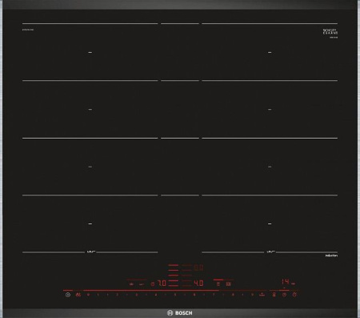Tap the induction label
The height and width of the screenshot is (318, 360).
coord(331,256)
